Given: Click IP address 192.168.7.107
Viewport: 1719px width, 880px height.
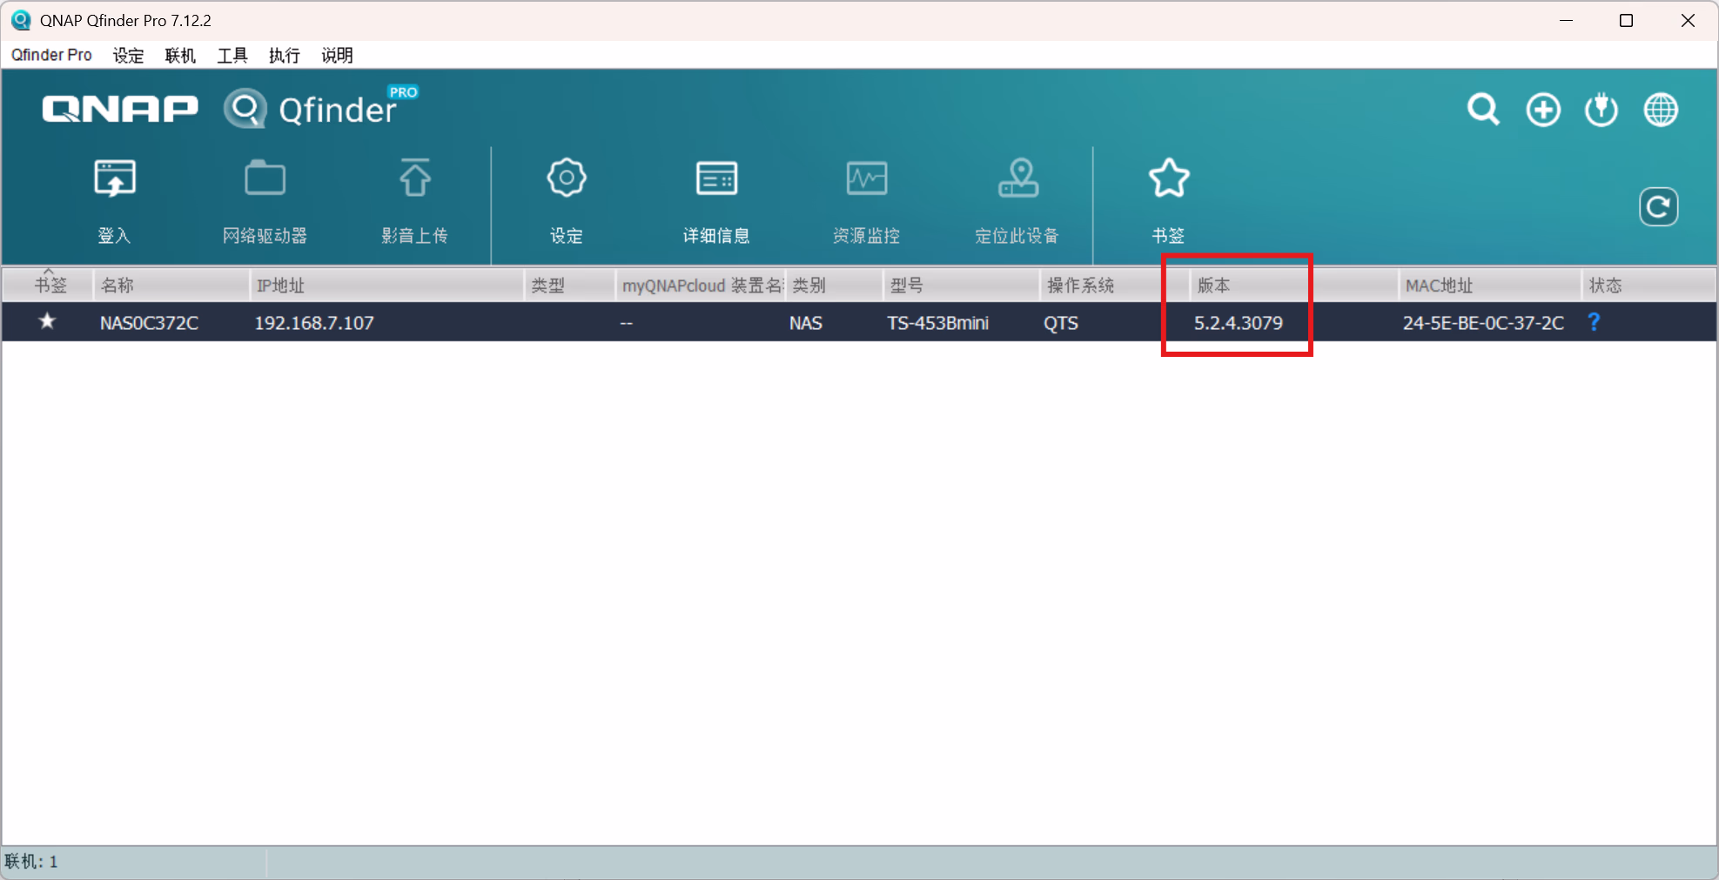Looking at the screenshot, I should pos(314,323).
